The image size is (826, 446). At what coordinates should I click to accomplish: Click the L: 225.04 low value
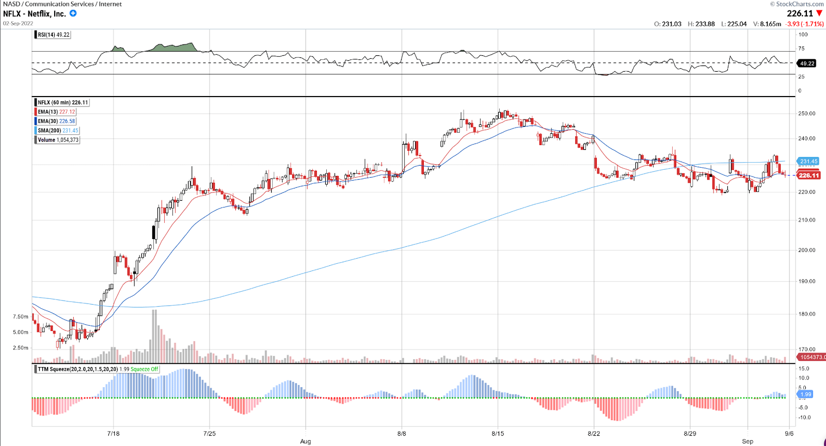(x=734, y=24)
